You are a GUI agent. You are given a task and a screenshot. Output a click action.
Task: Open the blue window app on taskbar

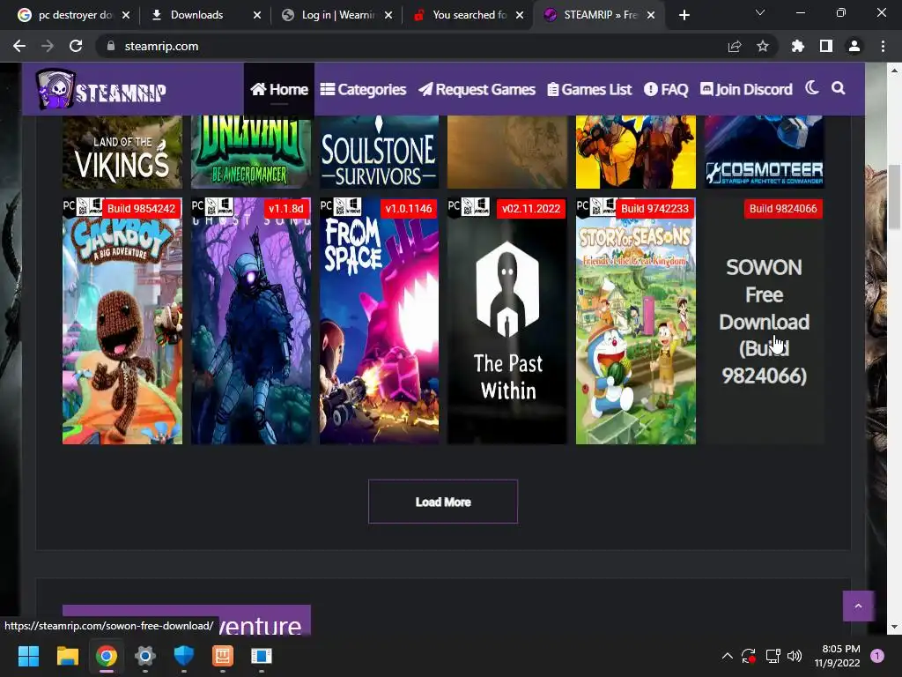click(261, 656)
